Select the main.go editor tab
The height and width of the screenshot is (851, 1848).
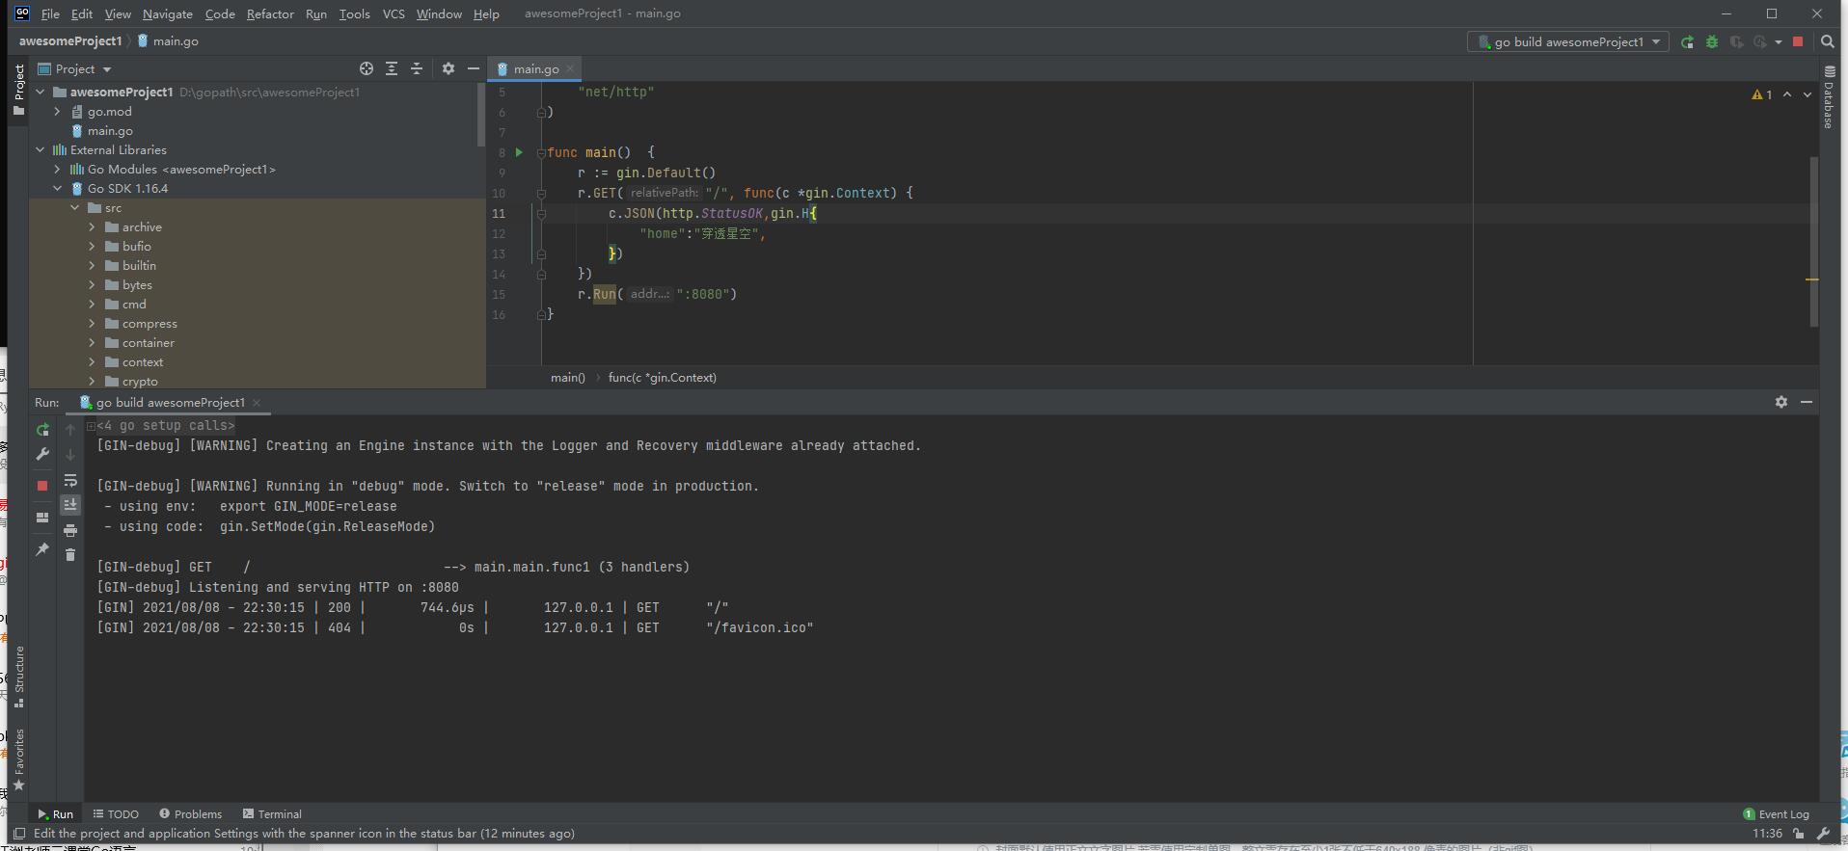click(x=536, y=68)
